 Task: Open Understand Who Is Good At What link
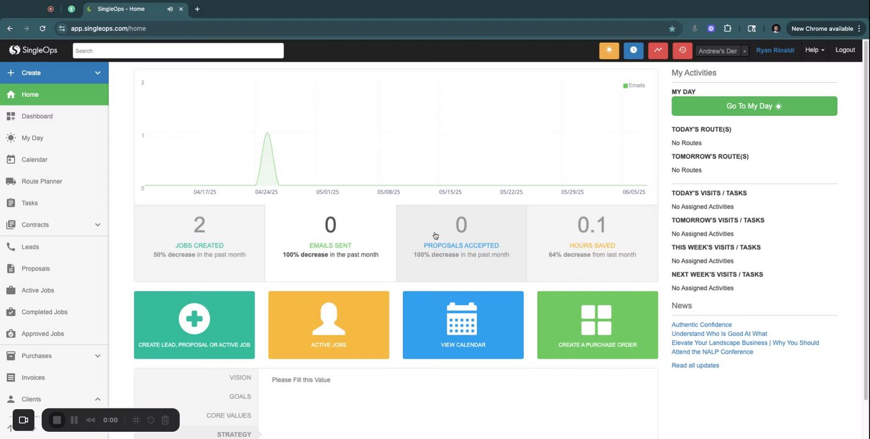(x=719, y=334)
